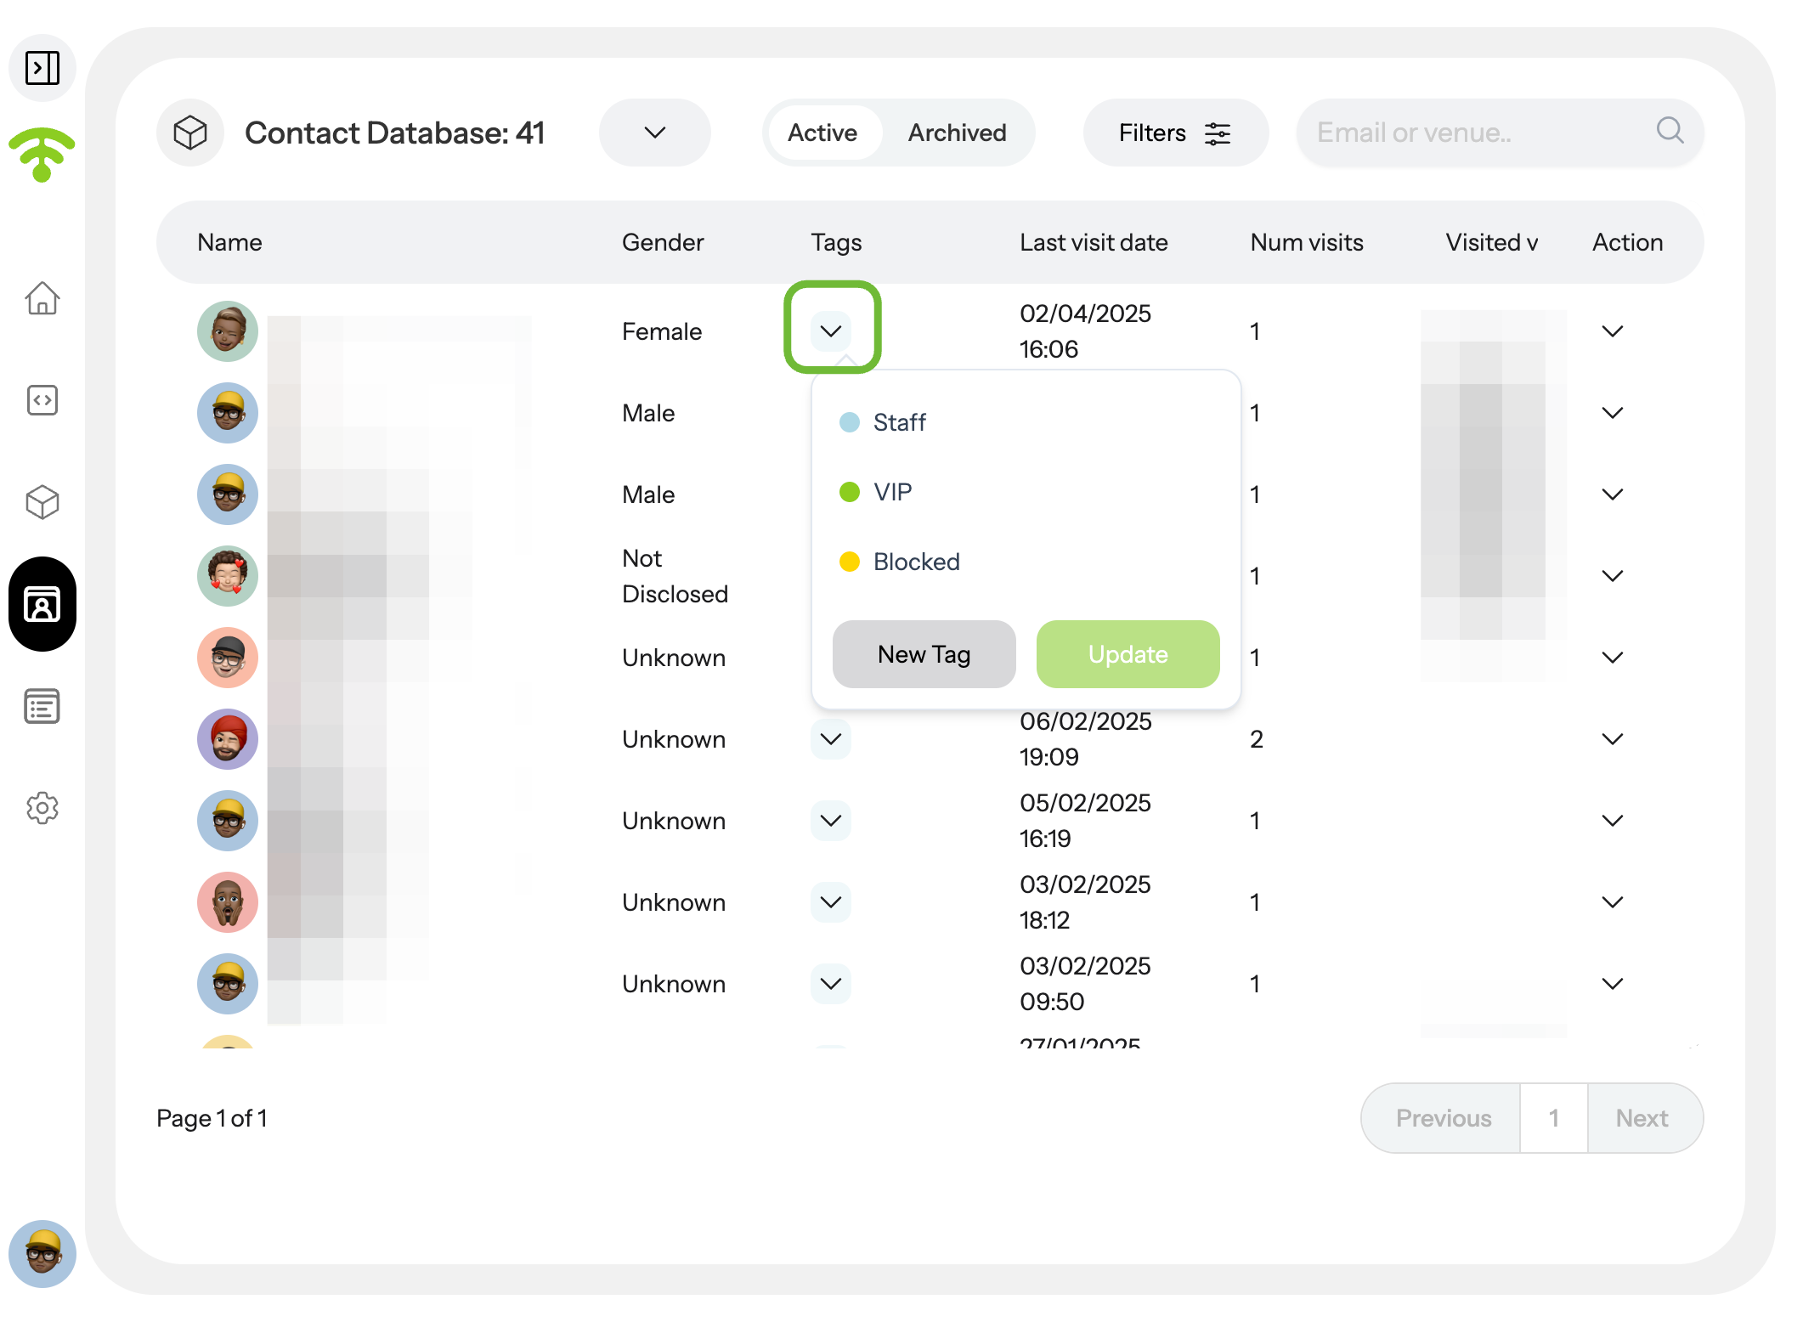This screenshot has height=1322, width=1803.
Task: Click the Name column header
Action: 229,242
